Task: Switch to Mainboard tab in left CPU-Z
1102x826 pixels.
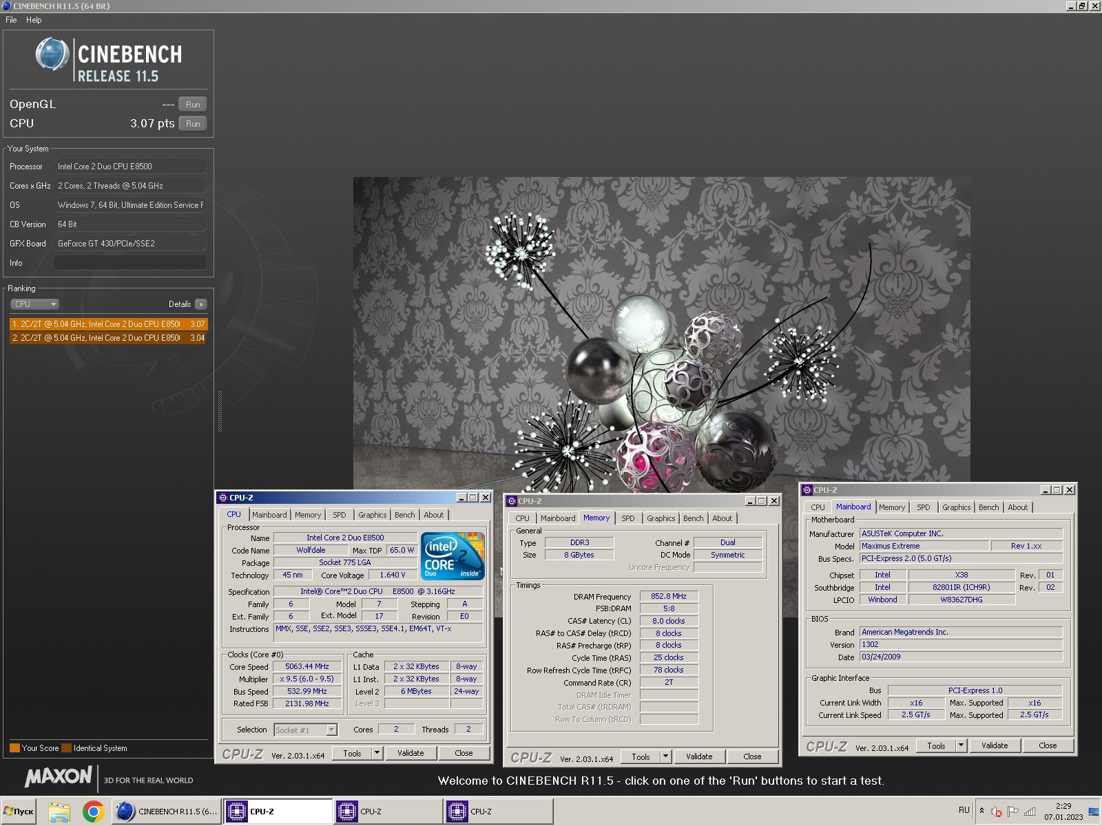Action: 269,515
